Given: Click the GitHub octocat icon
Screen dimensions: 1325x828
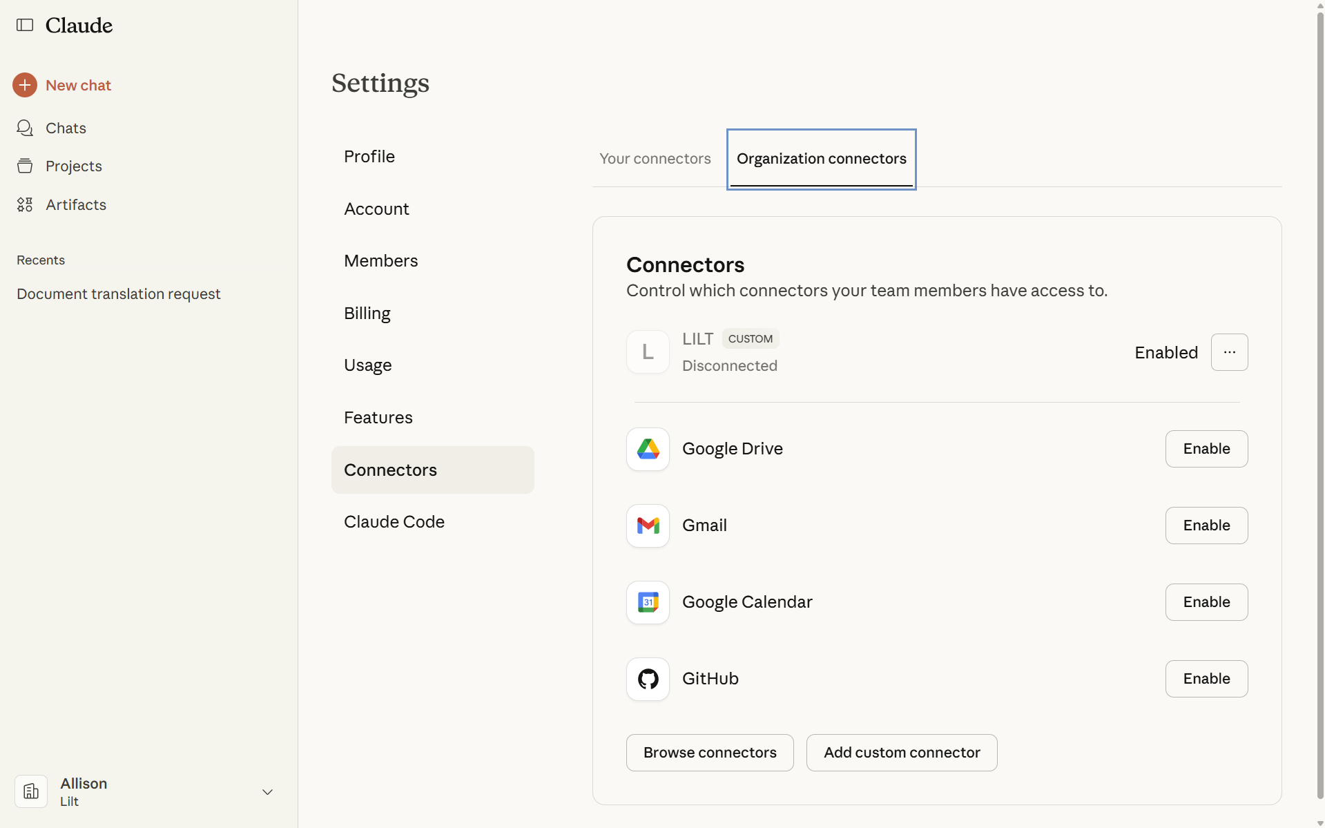Looking at the screenshot, I should click(648, 679).
